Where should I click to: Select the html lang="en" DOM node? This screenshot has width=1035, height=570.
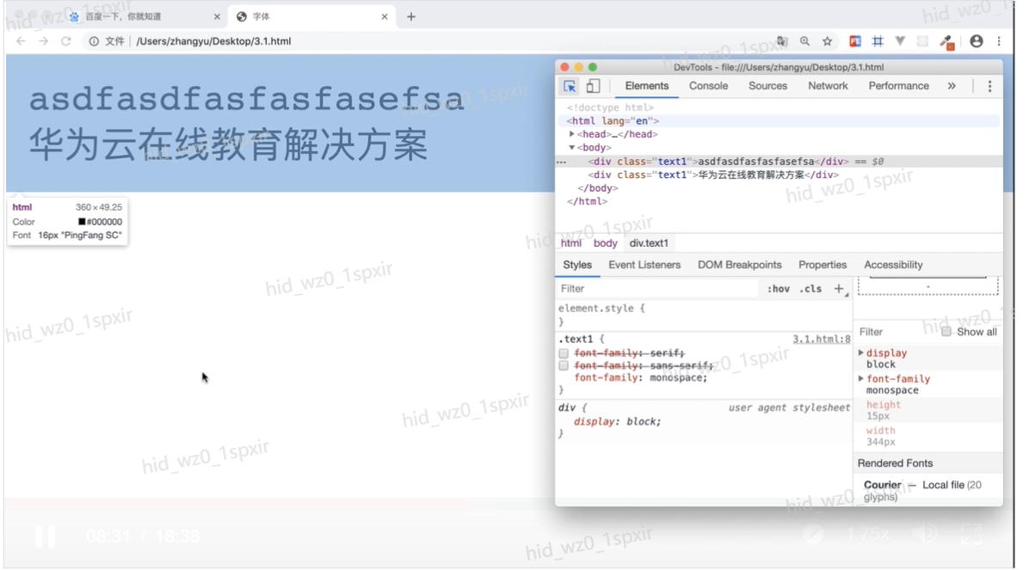(613, 121)
